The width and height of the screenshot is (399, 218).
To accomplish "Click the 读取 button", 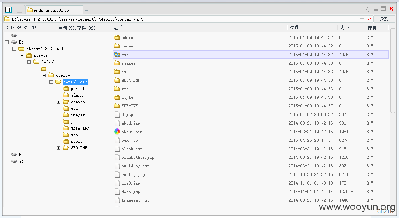I will coord(384,19).
